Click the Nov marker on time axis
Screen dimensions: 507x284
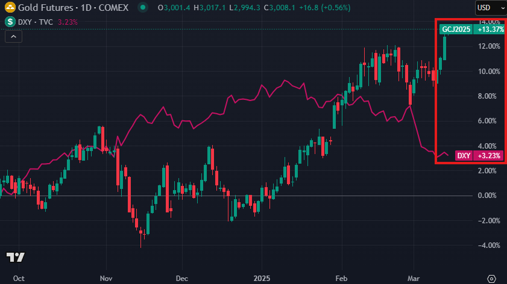point(106,279)
